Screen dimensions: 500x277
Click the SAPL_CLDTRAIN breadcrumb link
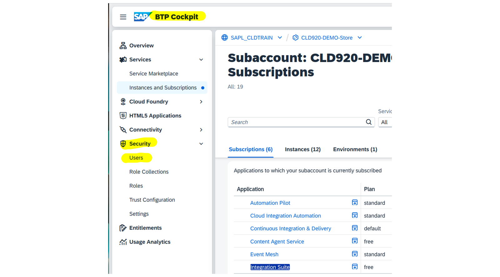[252, 38]
